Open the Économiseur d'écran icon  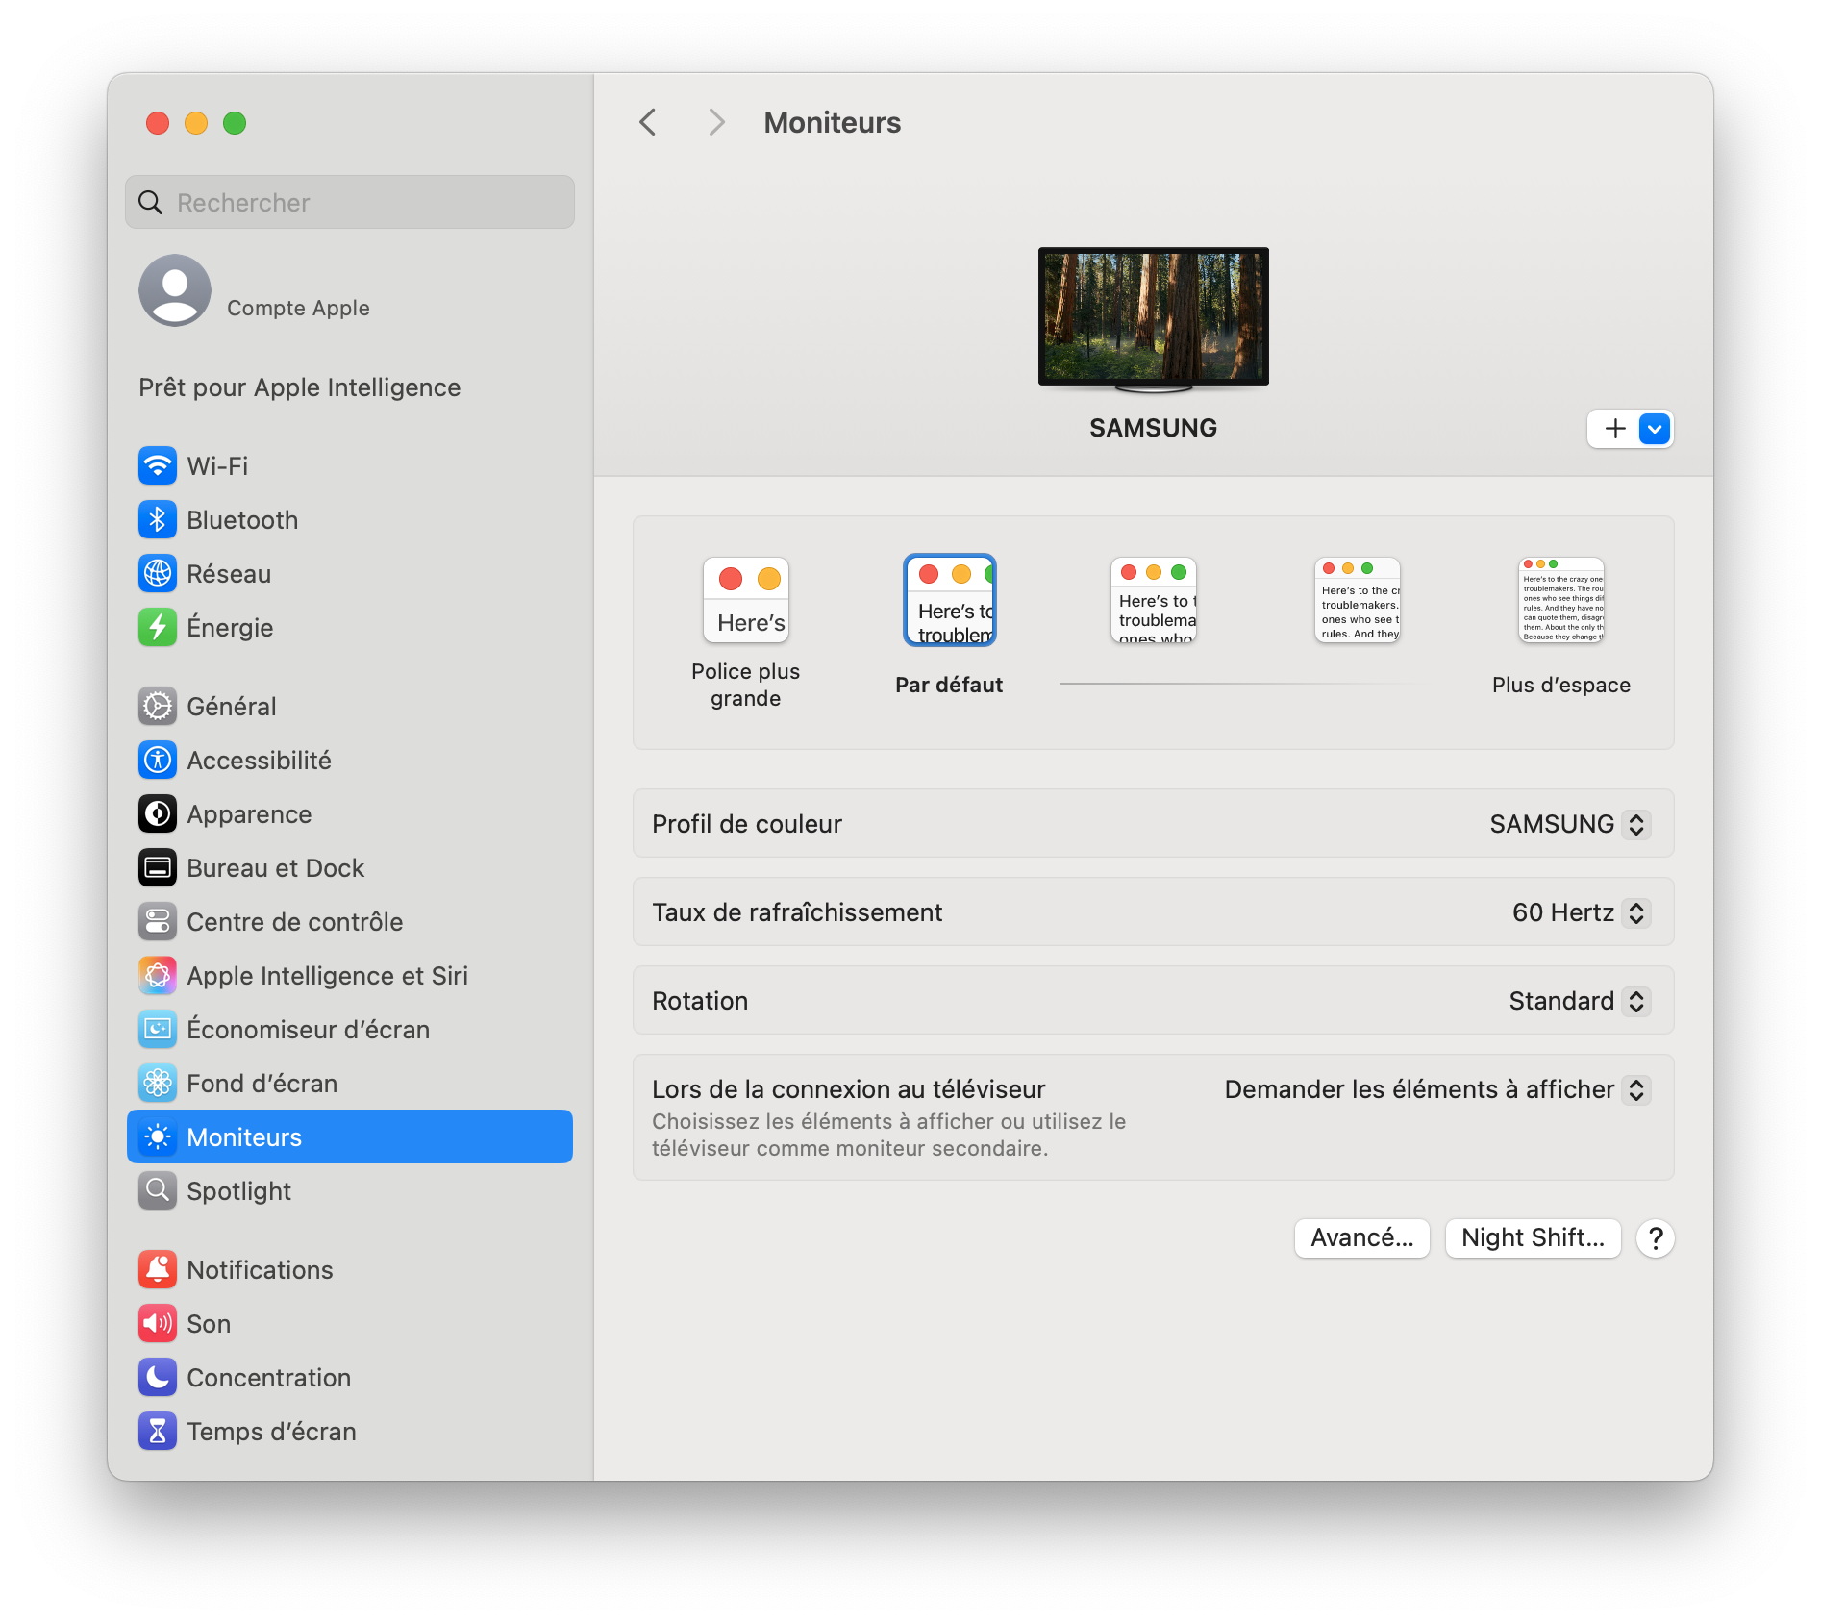[158, 1030]
